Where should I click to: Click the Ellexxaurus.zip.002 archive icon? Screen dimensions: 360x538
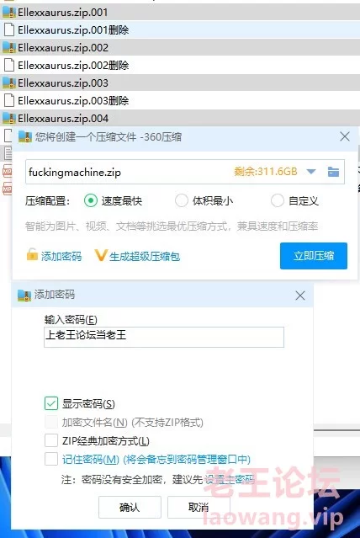pos(9,48)
